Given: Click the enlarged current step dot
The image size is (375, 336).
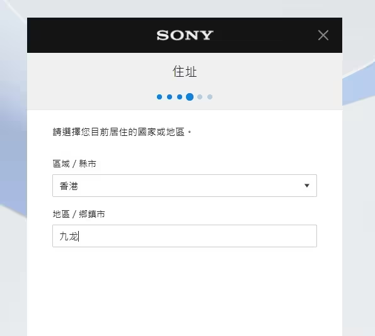Looking at the screenshot, I should (x=190, y=97).
